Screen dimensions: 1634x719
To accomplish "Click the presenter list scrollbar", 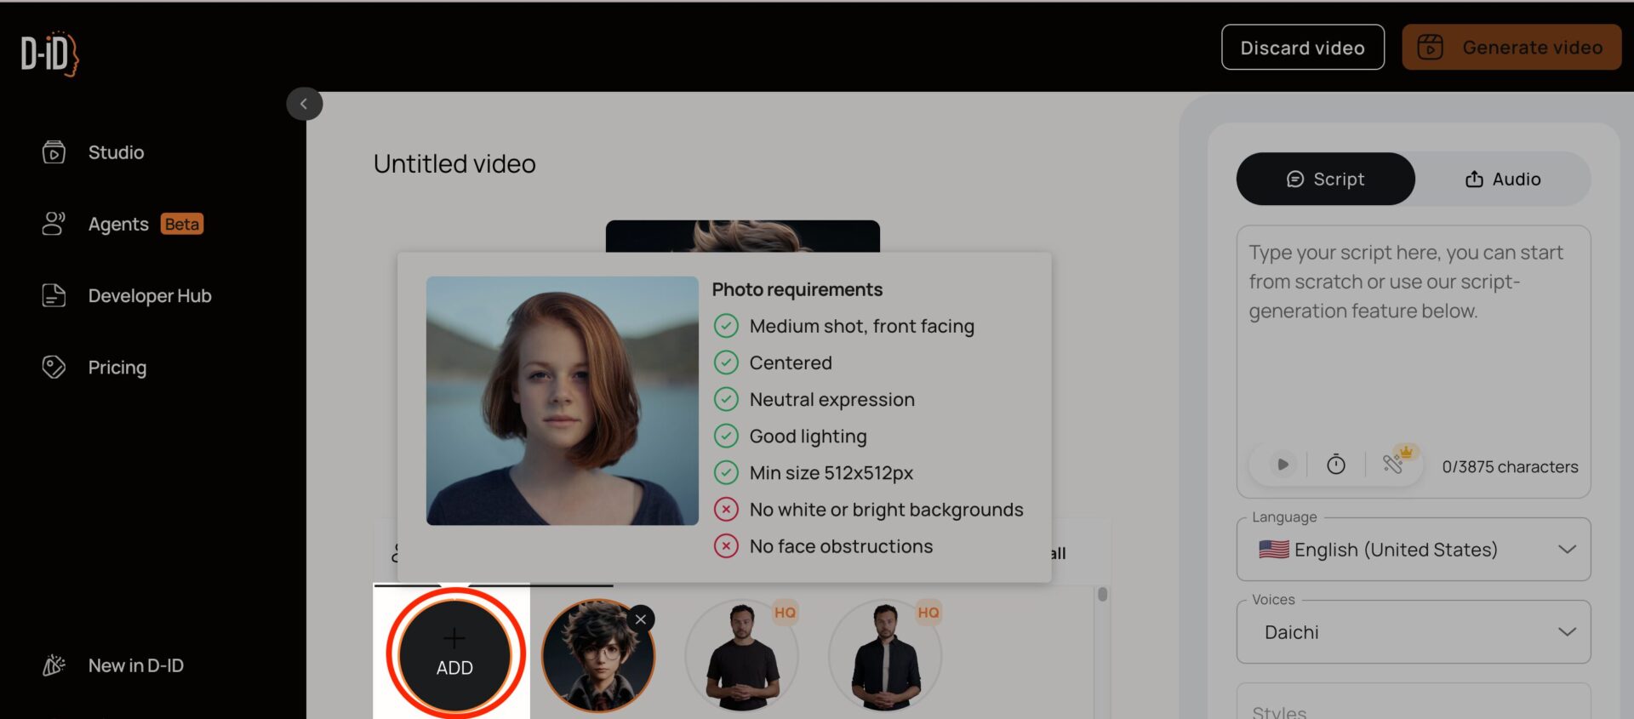I will tap(1102, 595).
